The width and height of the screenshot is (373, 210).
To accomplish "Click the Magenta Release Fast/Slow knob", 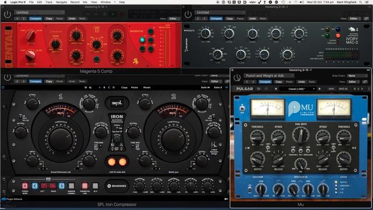I will coord(30,55).
